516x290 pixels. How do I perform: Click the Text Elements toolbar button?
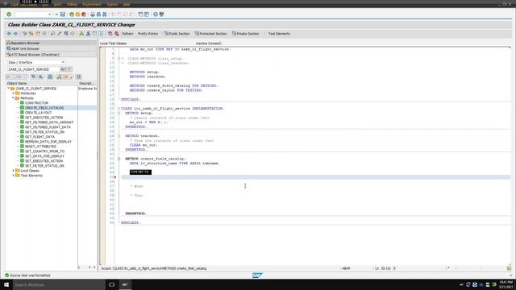click(x=279, y=34)
